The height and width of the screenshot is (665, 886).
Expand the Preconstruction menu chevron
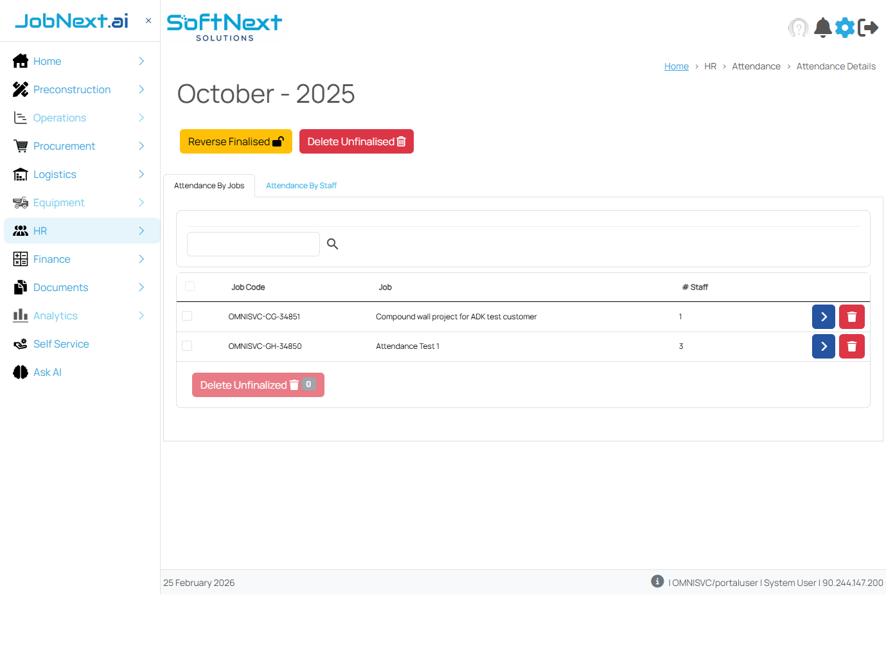(141, 89)
